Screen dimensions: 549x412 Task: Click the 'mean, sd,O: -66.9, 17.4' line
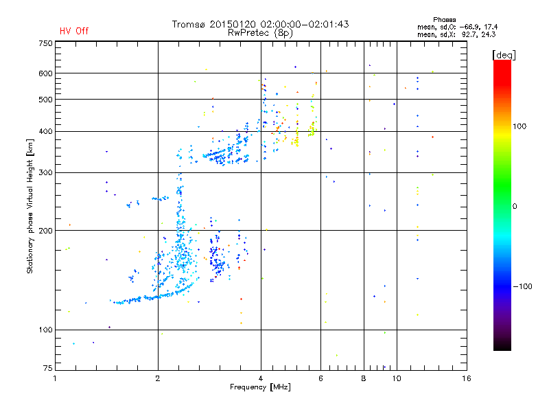tap(457, 27)
